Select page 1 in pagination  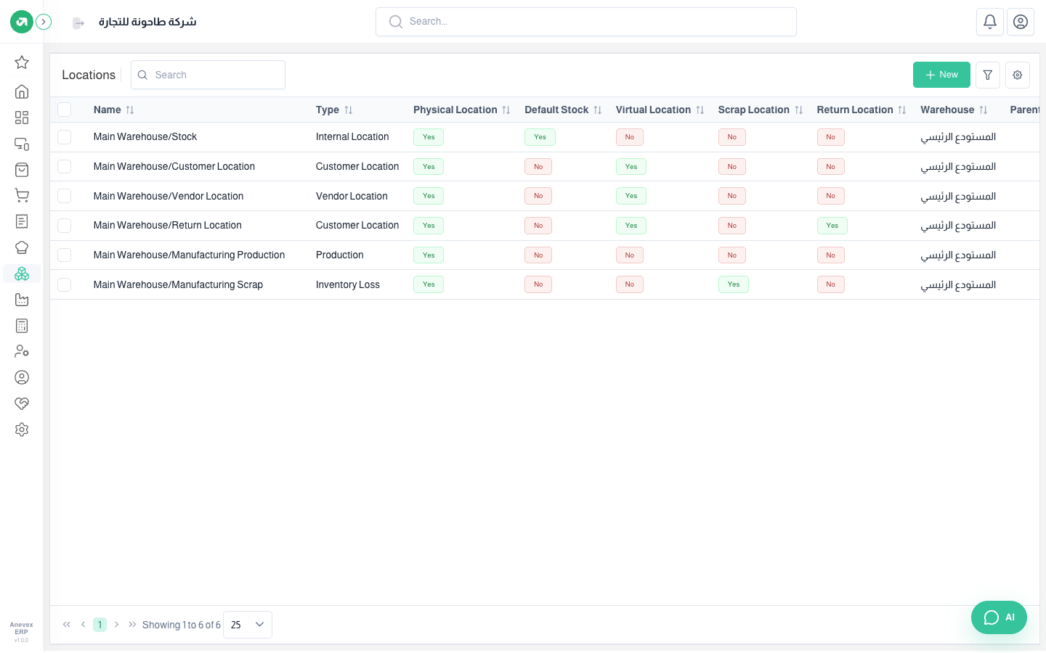pyautogui.click(x=100, y=625)
